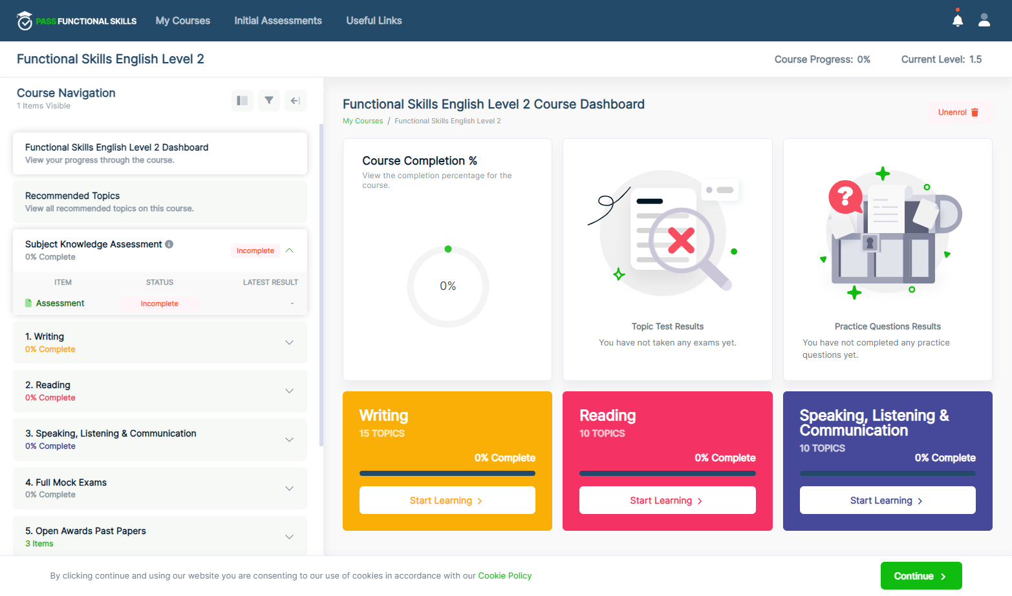Click the ITEM column header
Image resolution: width=1012 pixels, height=596 pixels.
coord(63,282)
